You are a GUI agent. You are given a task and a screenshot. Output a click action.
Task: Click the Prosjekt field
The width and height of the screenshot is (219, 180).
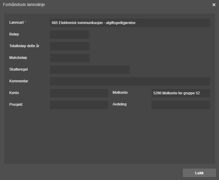click(79, 105)
